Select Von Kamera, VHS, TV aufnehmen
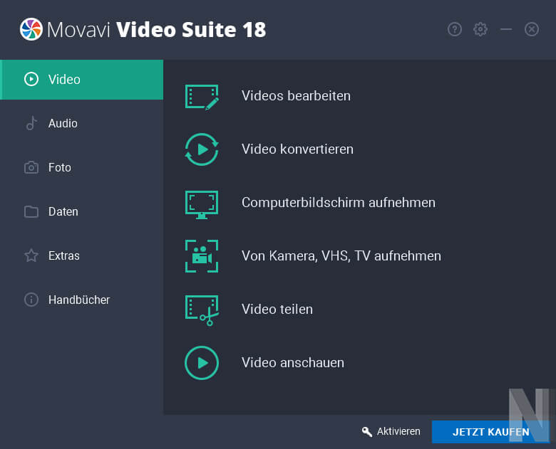 pyautogui.click(x=341, y=256)
